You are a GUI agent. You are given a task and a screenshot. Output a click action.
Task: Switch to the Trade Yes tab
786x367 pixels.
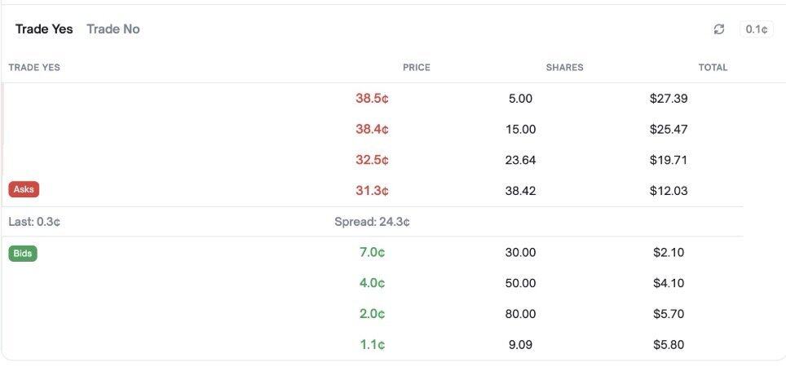click(x=44, y=29)
